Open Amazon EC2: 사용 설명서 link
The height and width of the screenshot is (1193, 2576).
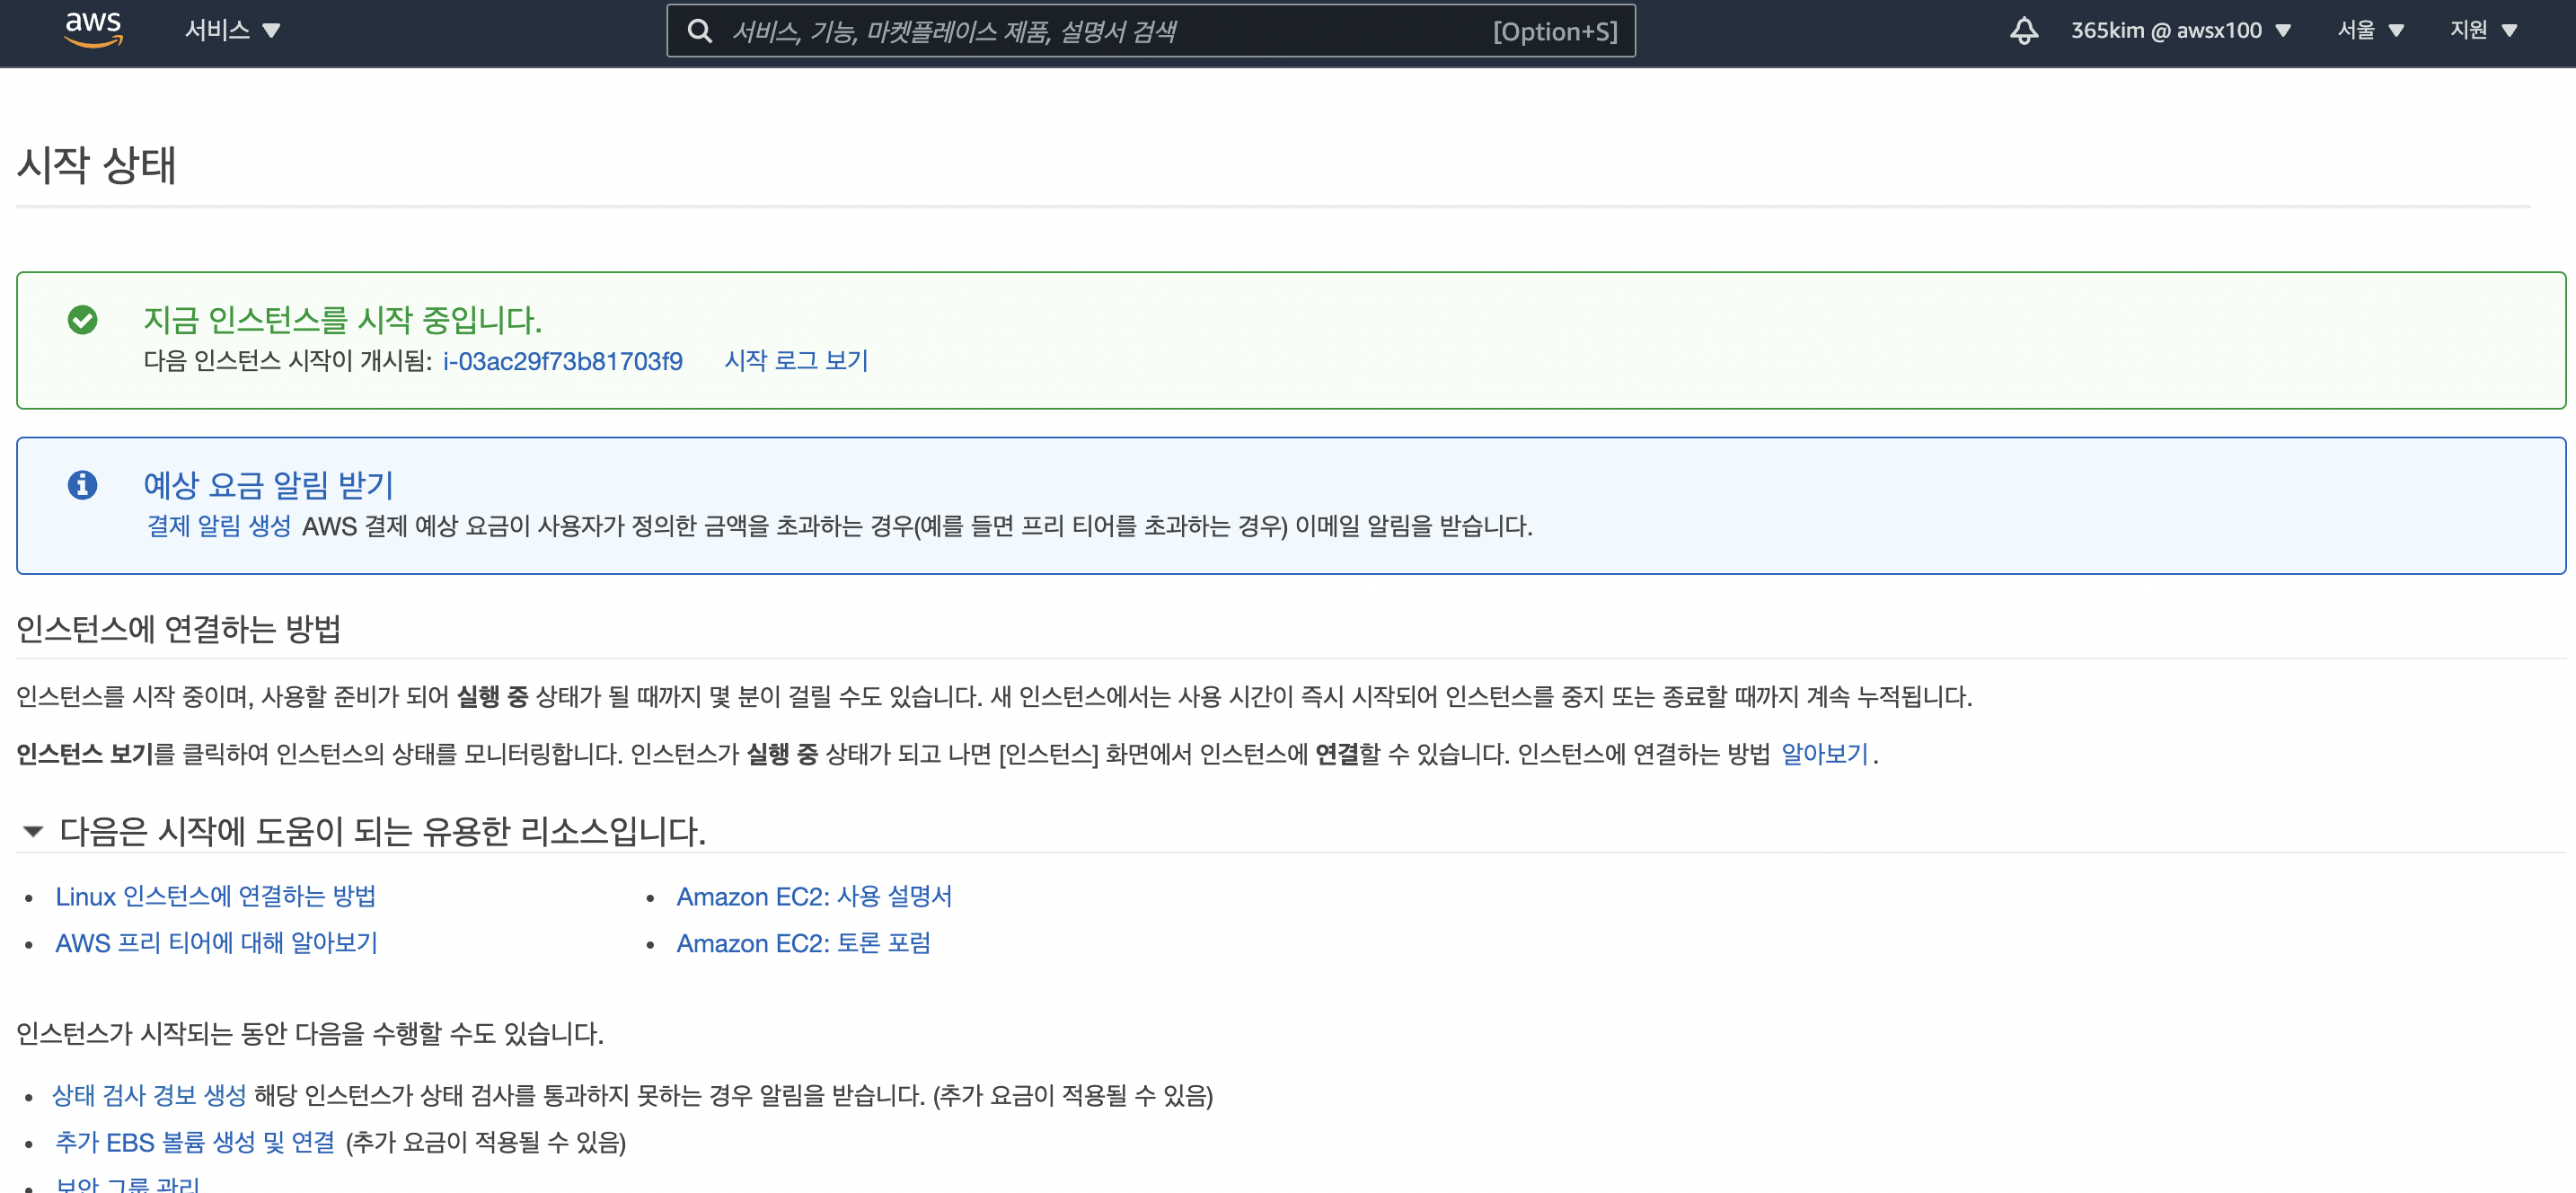coord(814,897)
